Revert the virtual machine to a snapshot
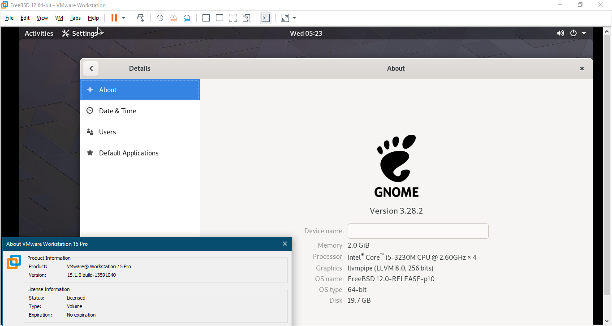The width and height of the screenshot is (612, 326). pyautogui.click(x=173, y=18)
